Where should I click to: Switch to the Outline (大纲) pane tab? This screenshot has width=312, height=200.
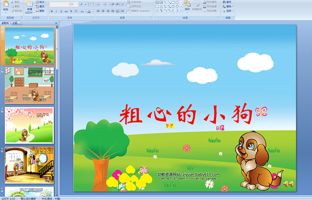[x=15, y=23]
